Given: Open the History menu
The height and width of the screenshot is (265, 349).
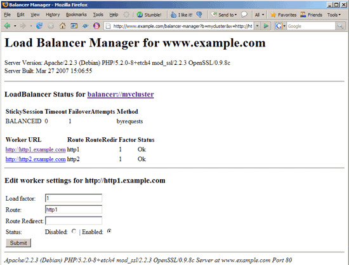Looking at the screenshot, I should pos(53,15).
